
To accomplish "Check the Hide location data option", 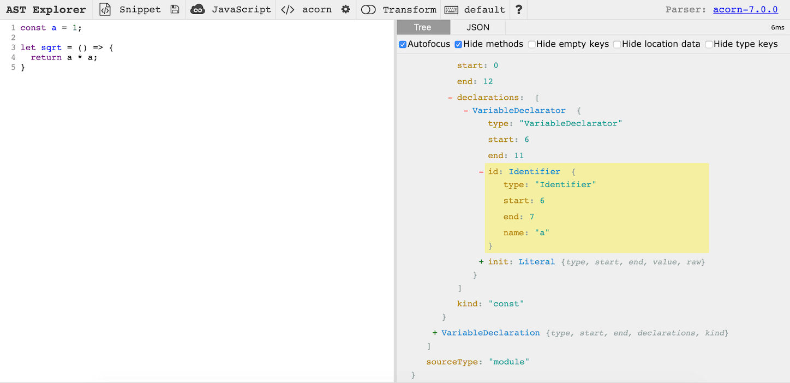I will 617,44.
